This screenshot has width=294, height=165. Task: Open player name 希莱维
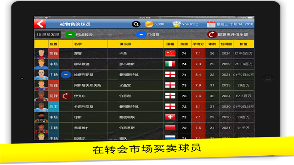tap(81, 128)
